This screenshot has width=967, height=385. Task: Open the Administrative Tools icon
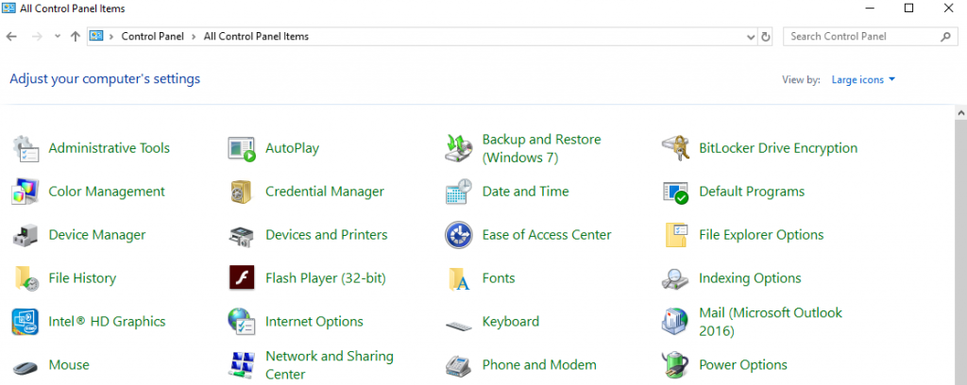(x=25, y=148)
